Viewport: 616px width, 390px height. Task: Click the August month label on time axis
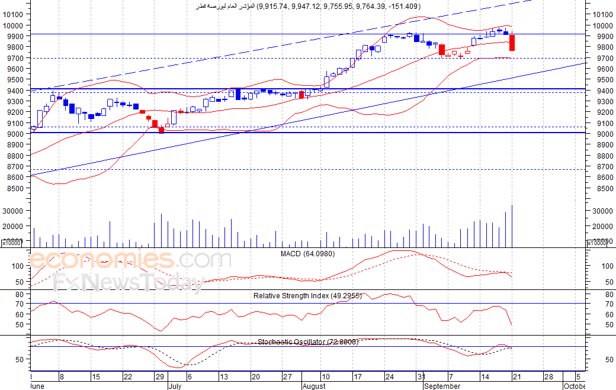(x=314, y=386)
